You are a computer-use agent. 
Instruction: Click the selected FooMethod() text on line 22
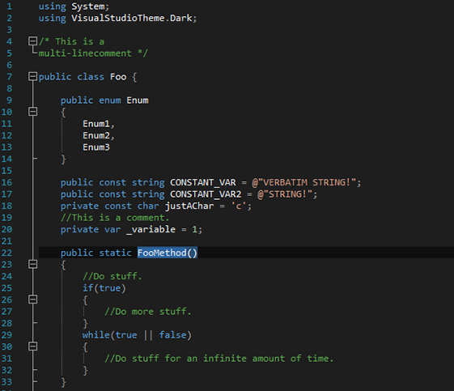click(x=168, y=253)
